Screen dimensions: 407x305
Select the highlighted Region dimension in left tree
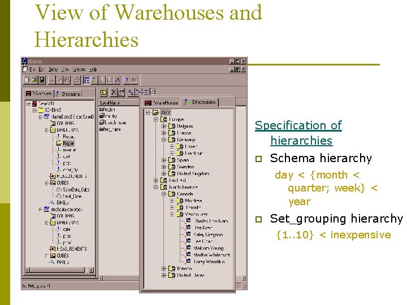pyautogui.click(x=68, y=143)
